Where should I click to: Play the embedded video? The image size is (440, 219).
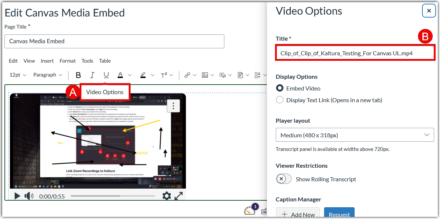[x=17, y=196]
